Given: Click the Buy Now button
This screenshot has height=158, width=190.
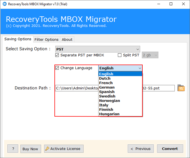Looking at the screenshot, I should (x=31, y=149).
